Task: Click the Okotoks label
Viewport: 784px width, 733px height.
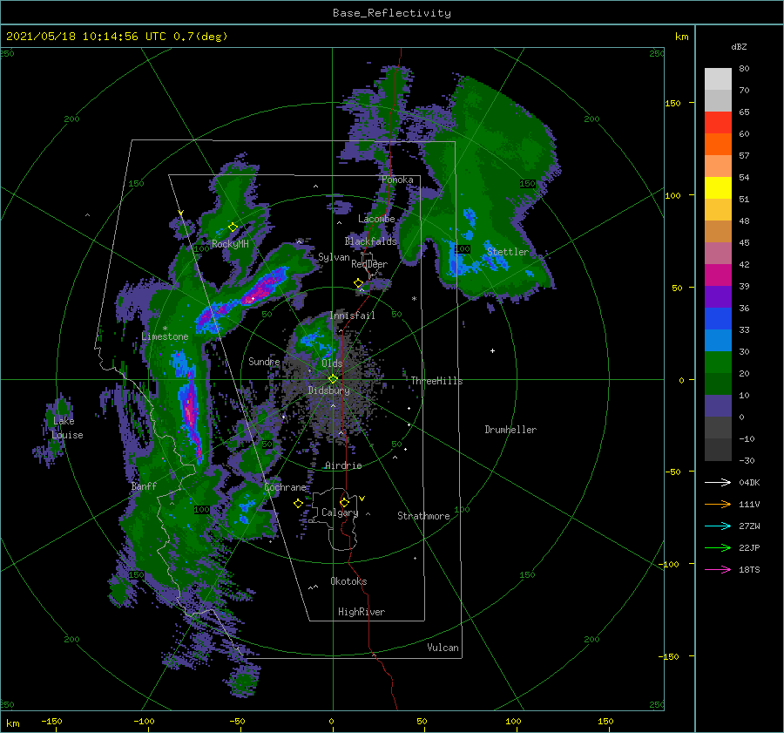Action: (348, 581)
